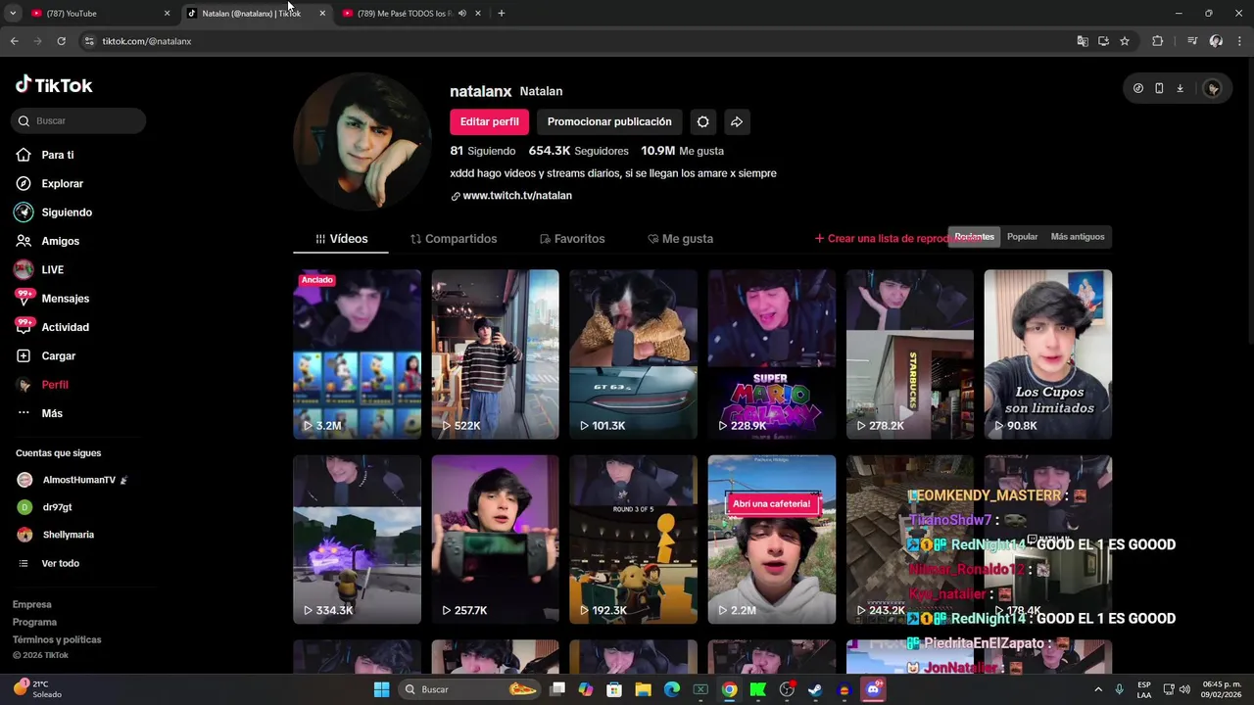The height and width of the screenshot is (705, 1254).
Task: Open Explorar in sidebar
Action: (x=62, y=183)
